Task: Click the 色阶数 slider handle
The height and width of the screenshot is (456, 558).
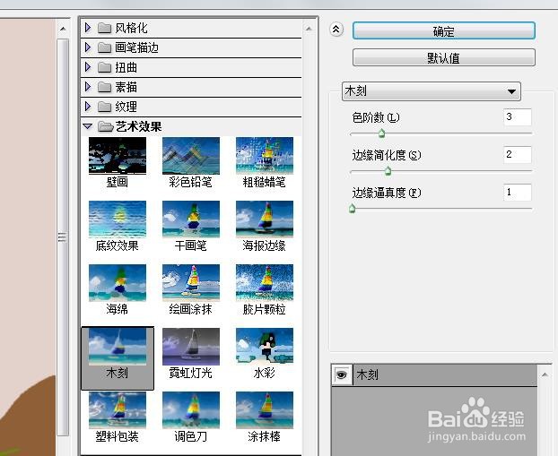Action: pyautogui.click(x=381, y=133)
